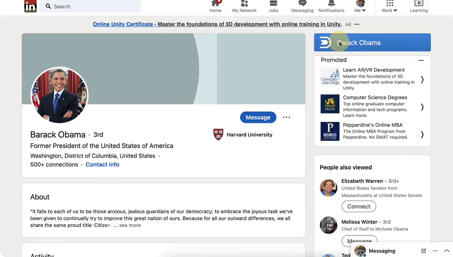The image size is (453, 257).
Task: Open My Network icon
Action: [244, 3]
